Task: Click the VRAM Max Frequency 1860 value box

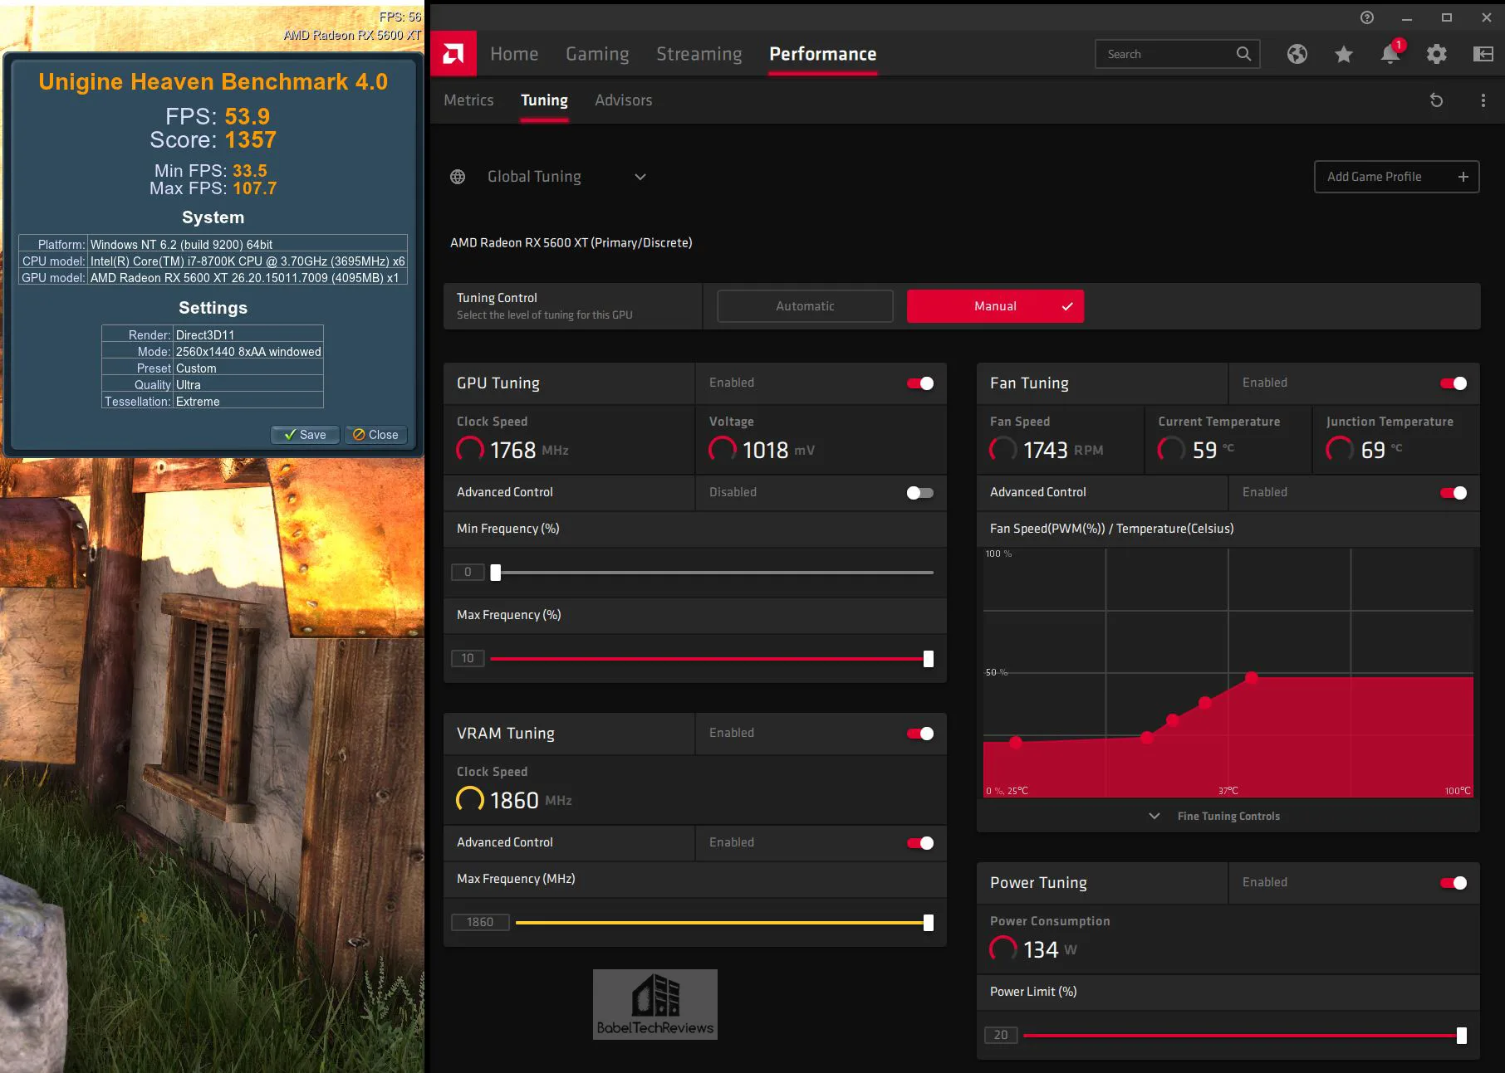Action: [480, 922]
